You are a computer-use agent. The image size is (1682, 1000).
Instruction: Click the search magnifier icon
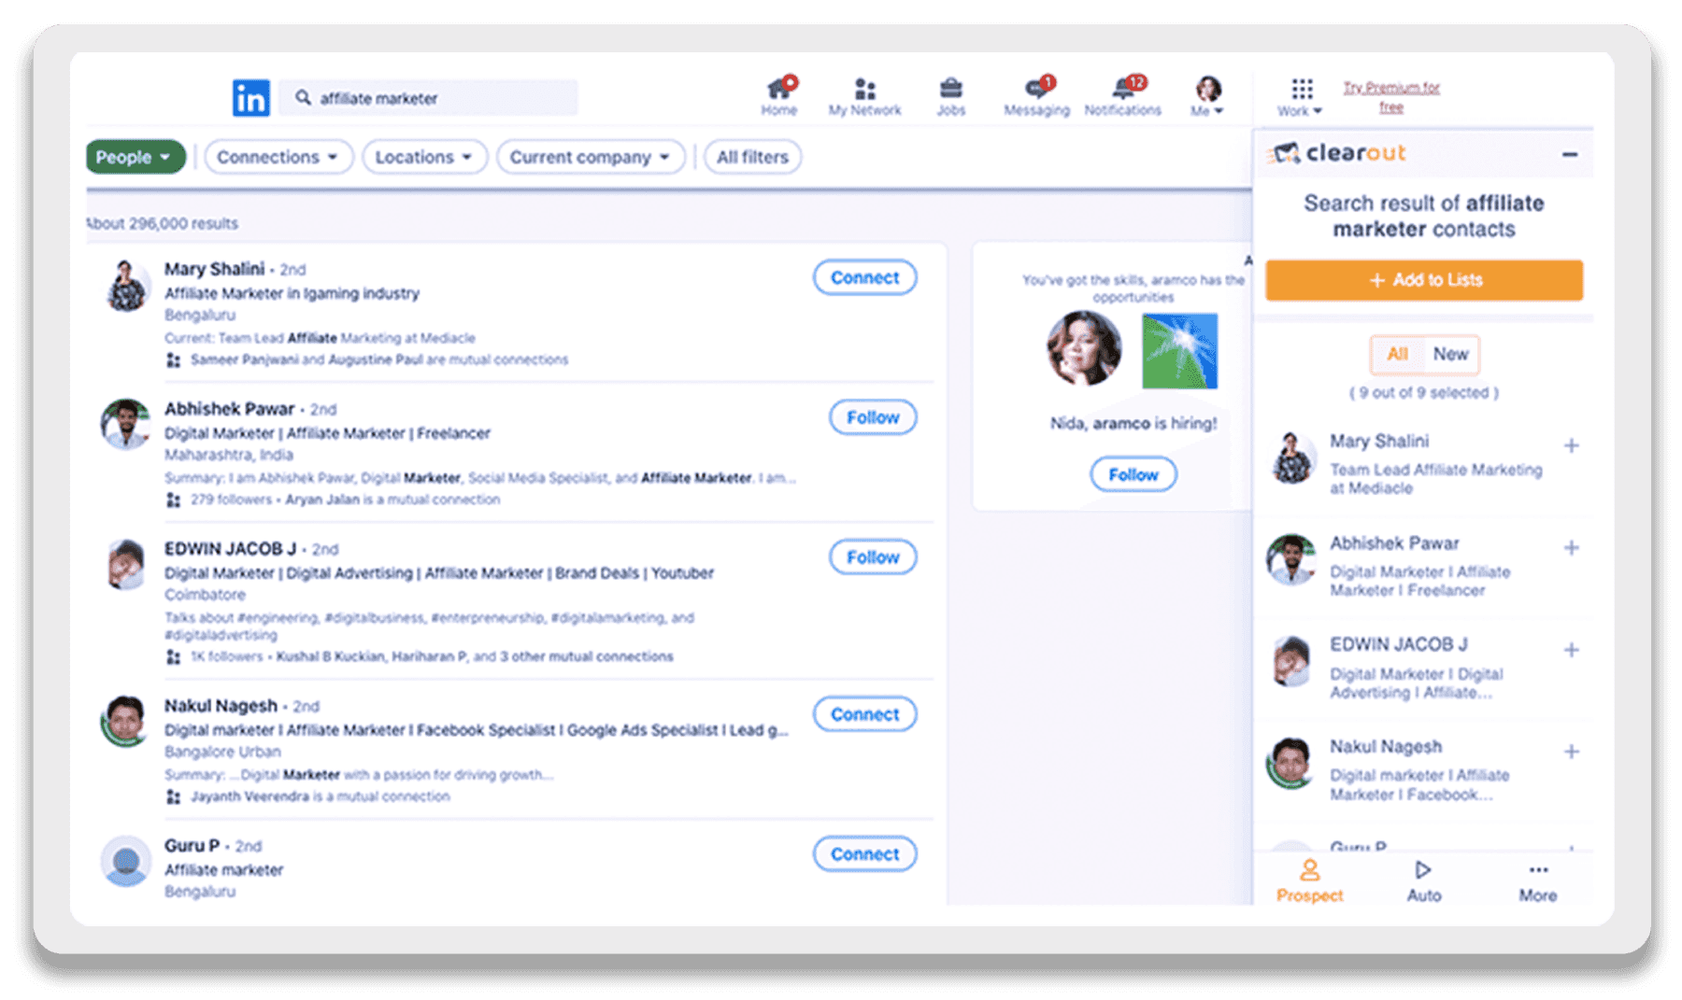click(x=303, y=97)
